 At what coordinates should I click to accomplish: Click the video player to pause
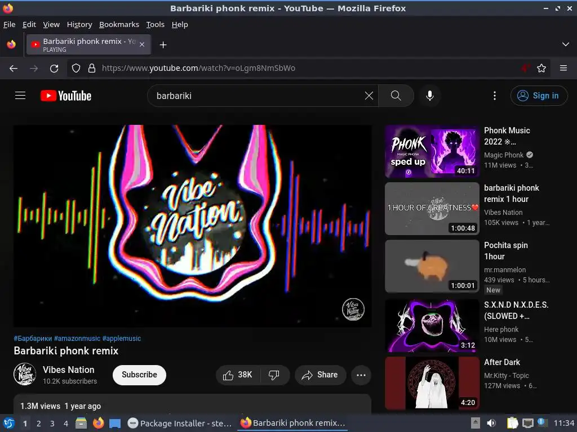point(193,226)
